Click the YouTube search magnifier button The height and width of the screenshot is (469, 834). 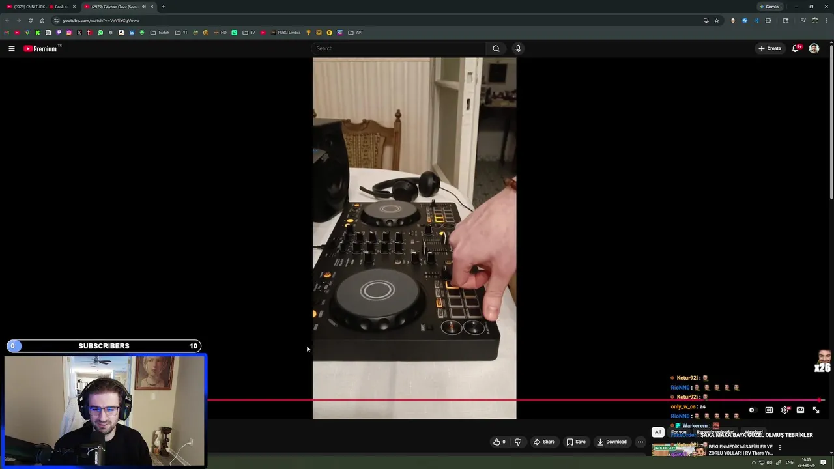[496, 48]
